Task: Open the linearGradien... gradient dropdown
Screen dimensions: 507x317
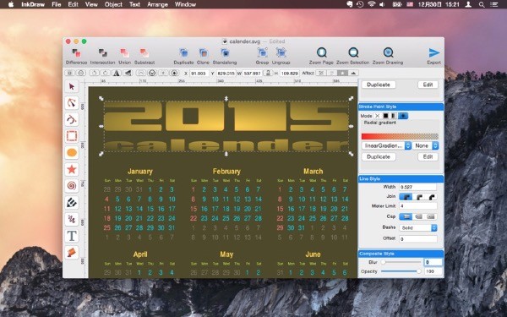Action: point(386,146)
